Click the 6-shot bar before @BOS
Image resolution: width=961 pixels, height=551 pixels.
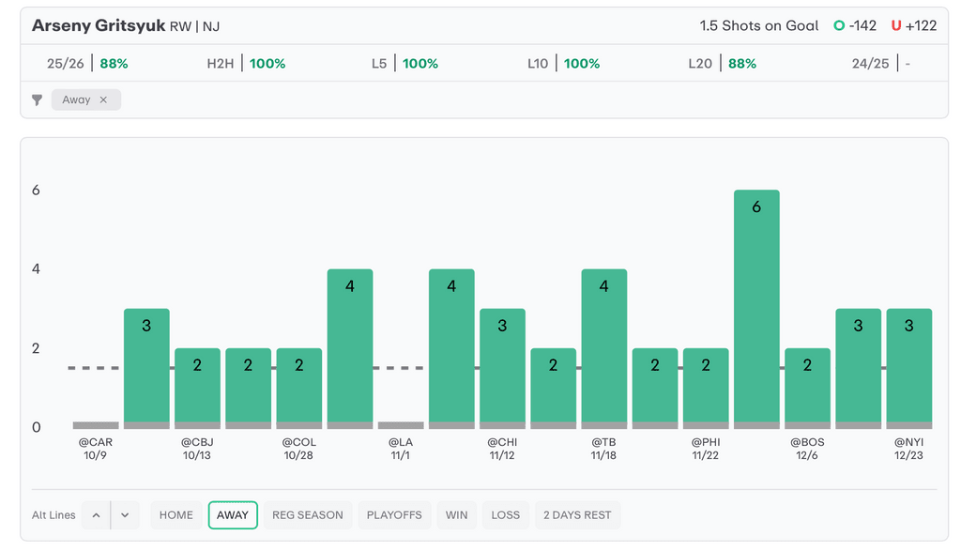click(756, 309)
